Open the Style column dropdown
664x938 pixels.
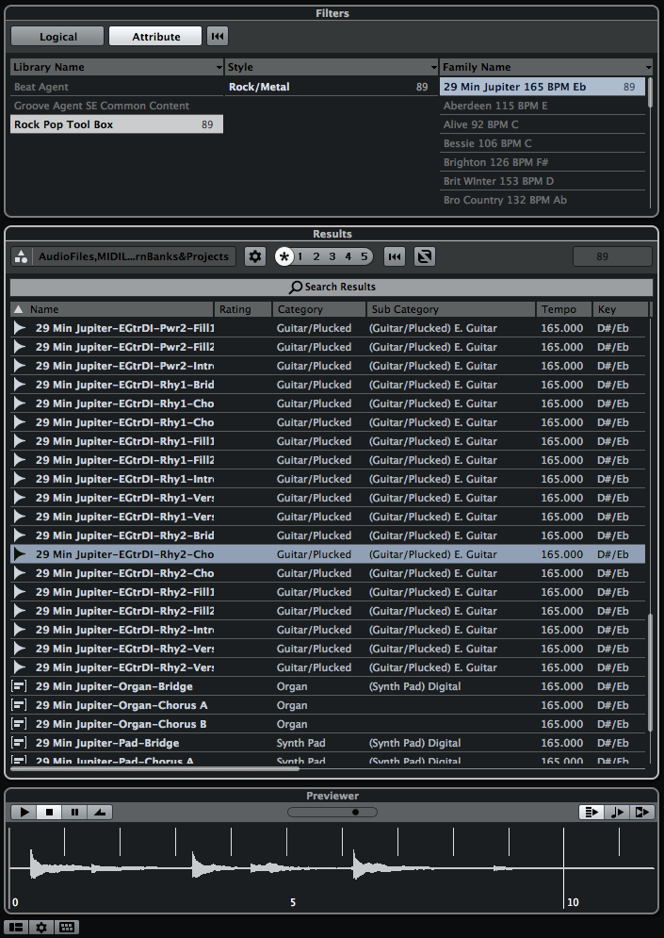tap(434, 67)
